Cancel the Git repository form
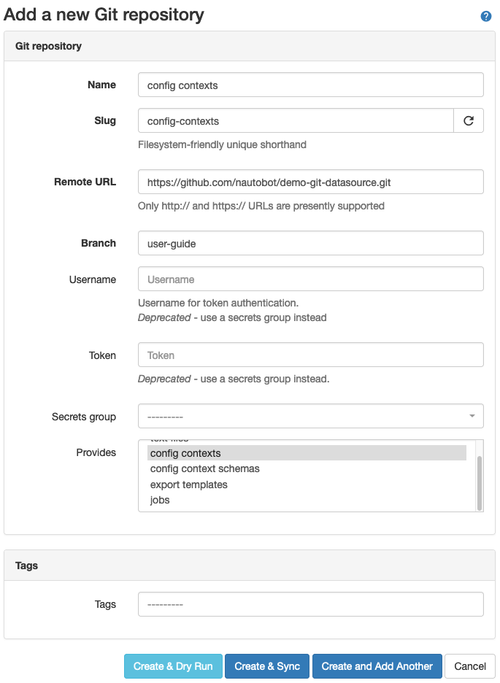Viewport: 500px width, 683px height. [x=469, y=666]
